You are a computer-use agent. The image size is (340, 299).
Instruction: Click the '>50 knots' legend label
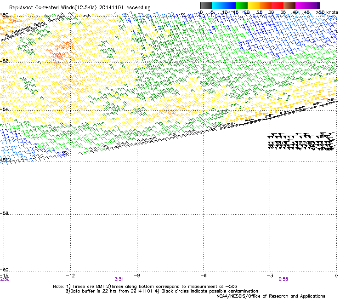tap(327, 12)
